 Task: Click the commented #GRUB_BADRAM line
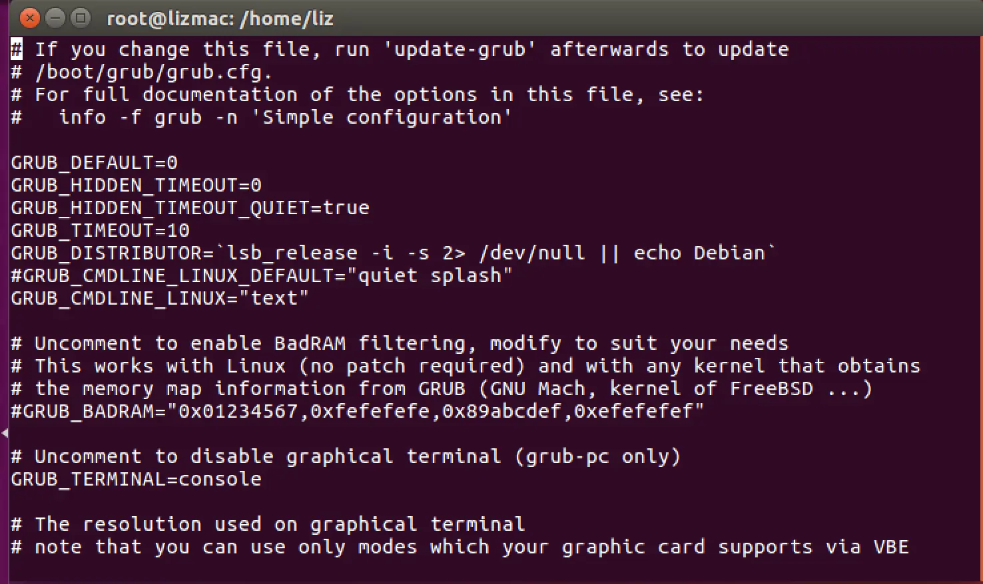(357, 411)
